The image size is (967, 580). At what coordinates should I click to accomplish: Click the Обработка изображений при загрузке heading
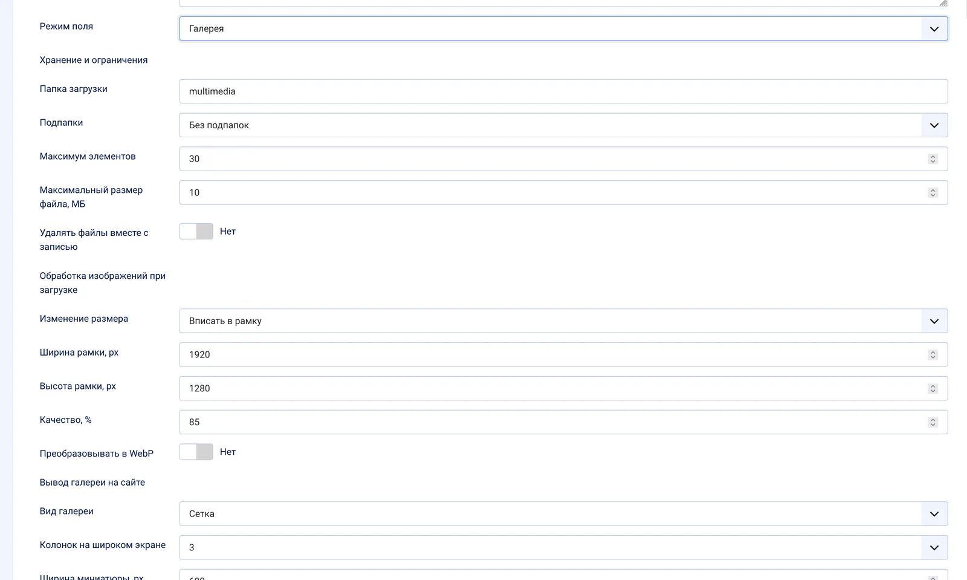tap(103, 282)
